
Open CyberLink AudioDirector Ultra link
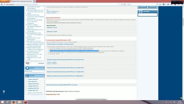[35, 49]
